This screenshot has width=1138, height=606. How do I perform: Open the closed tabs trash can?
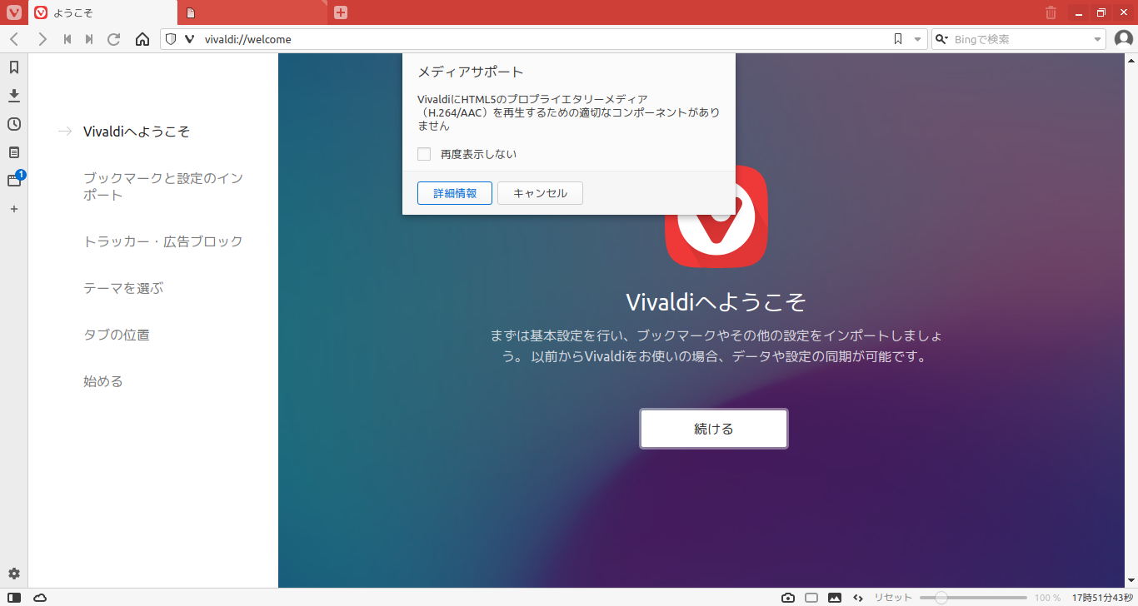pyautogui.click(x=1051, y=12)
